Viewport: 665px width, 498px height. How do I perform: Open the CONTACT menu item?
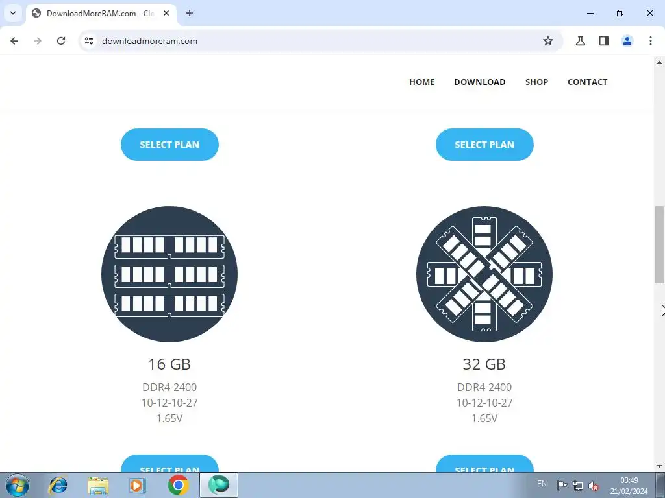[587, 82]
